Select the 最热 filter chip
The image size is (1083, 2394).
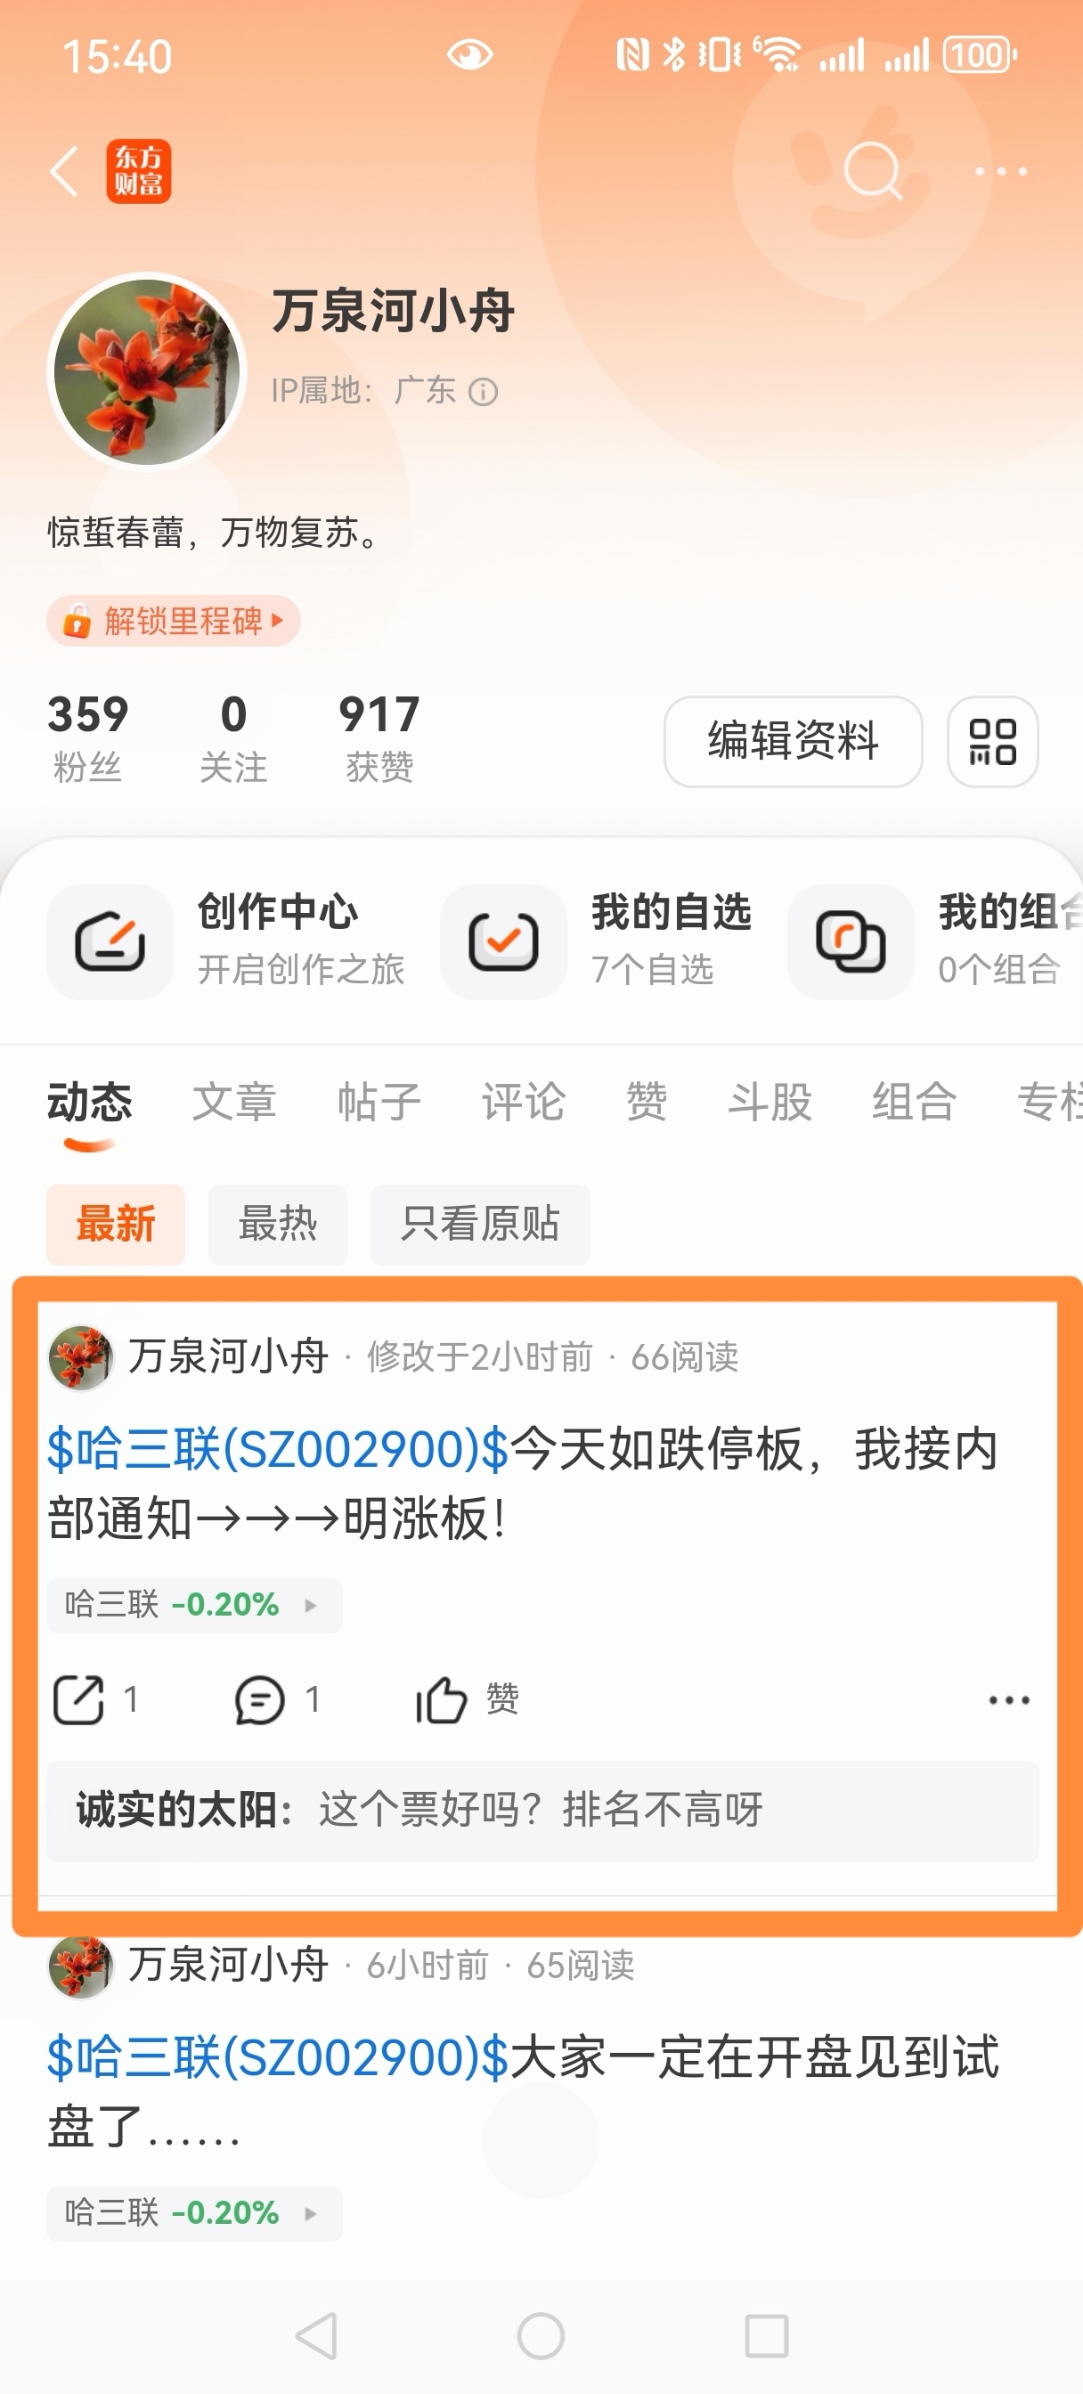tap(277, 1224)
